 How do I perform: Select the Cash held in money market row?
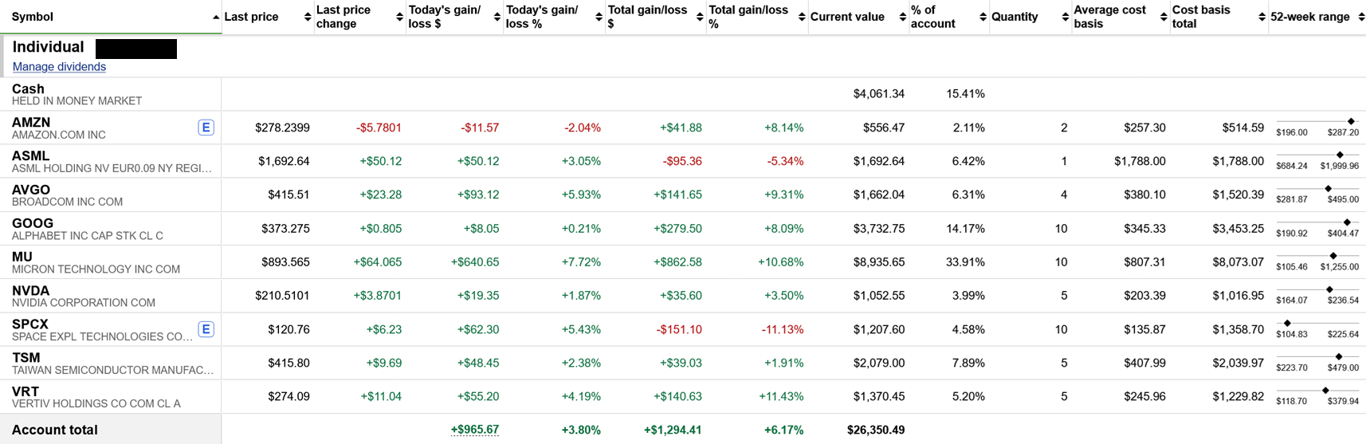point(683,94)
